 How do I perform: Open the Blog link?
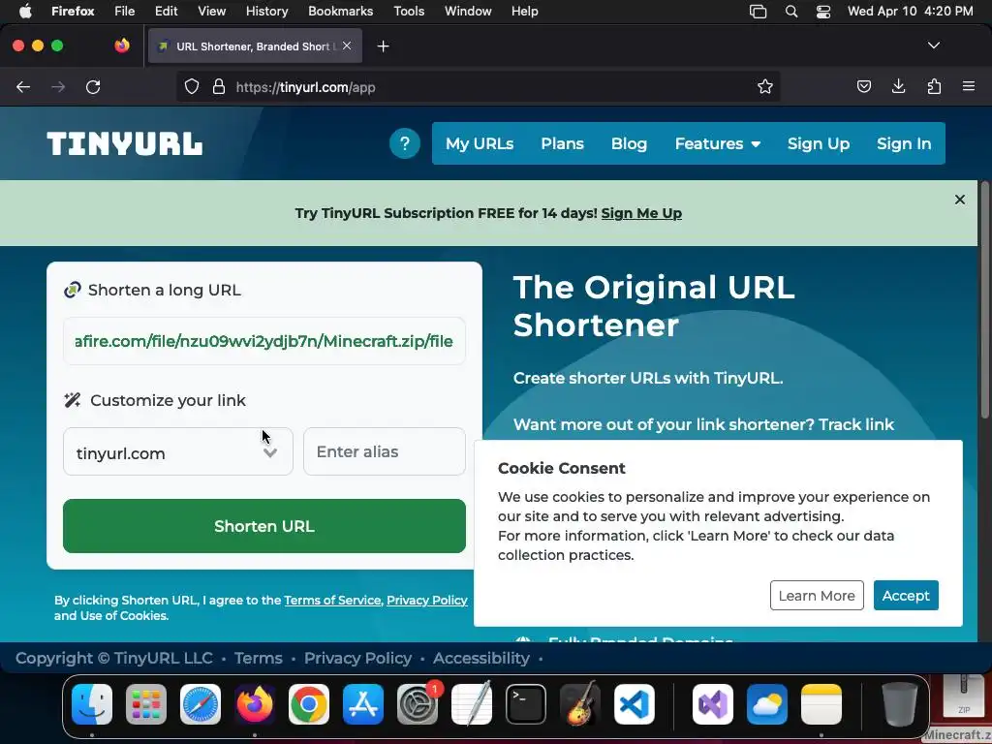629,143
